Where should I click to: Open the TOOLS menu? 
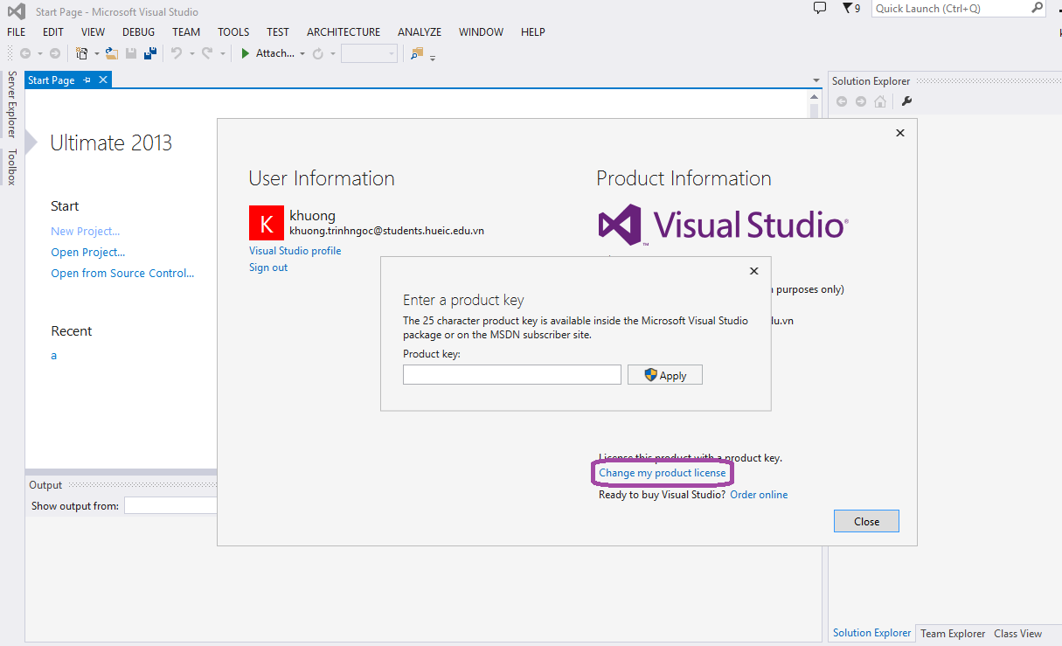point(233,32)
